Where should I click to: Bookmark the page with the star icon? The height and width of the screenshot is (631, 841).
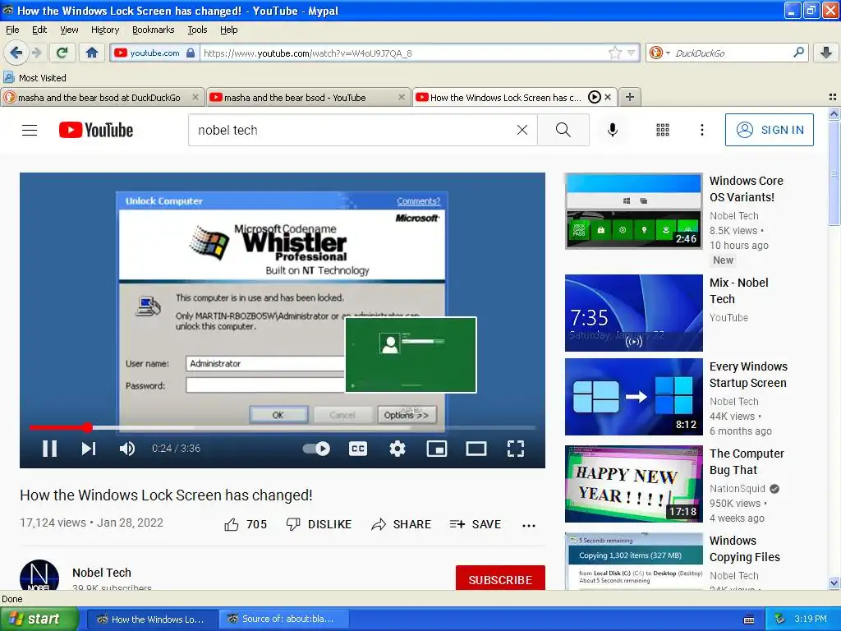614,53
